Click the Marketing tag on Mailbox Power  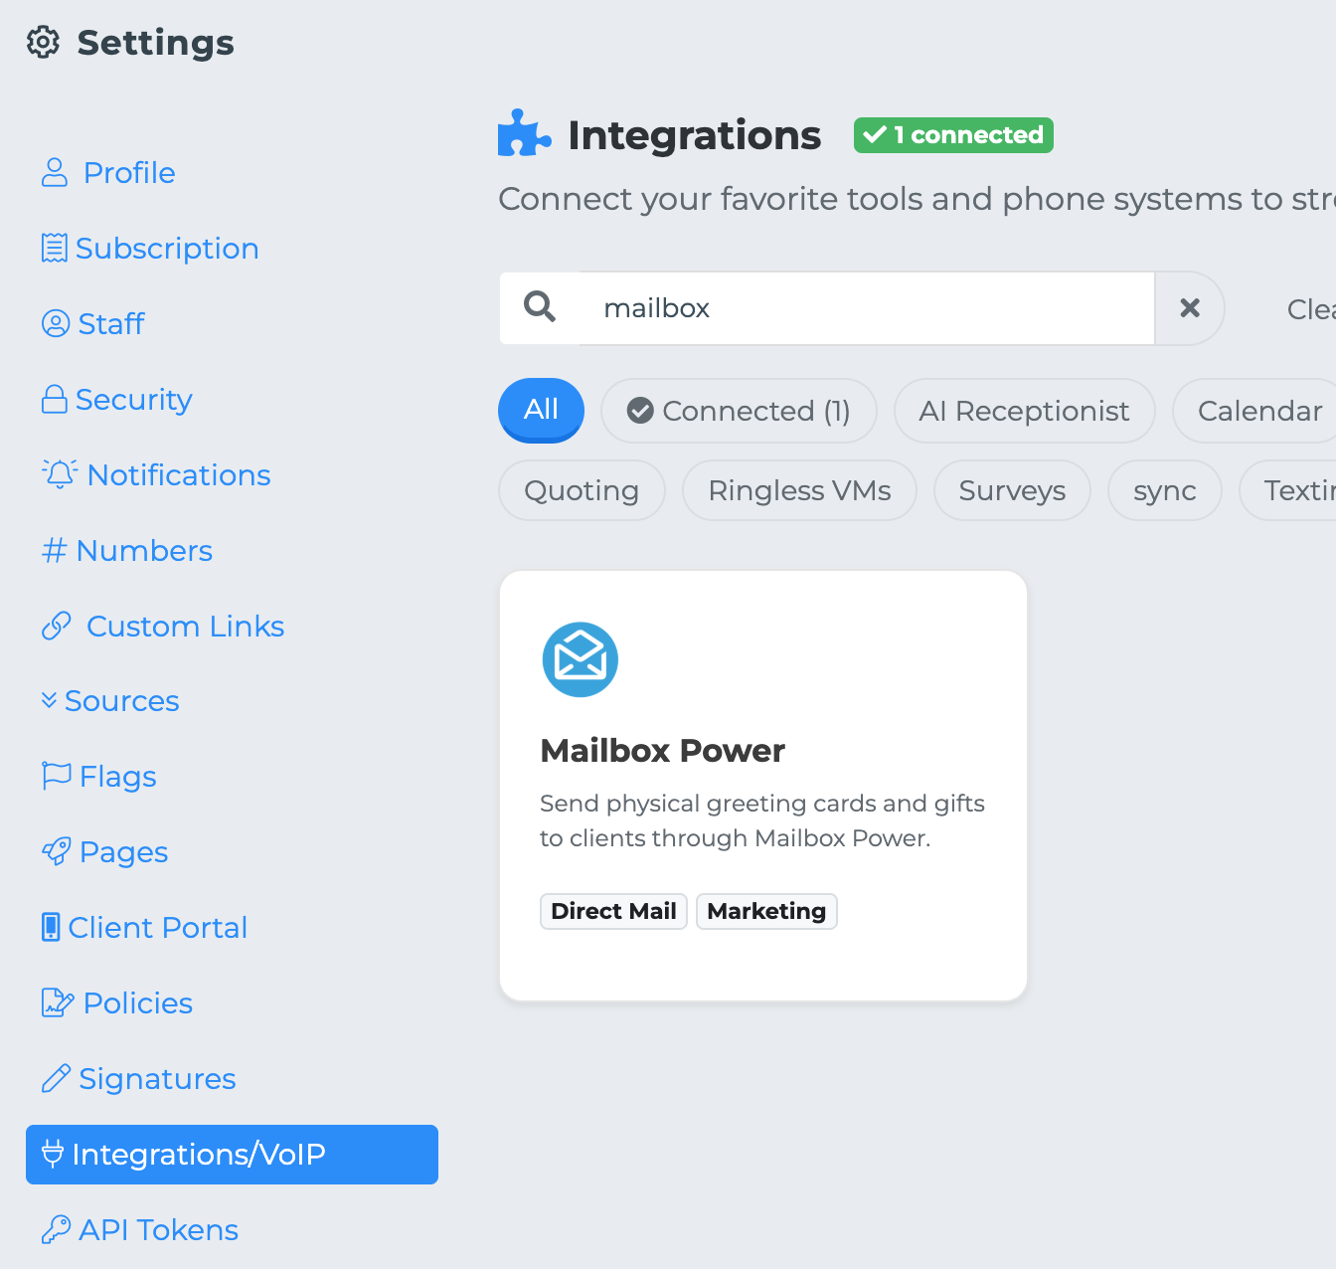point(766,911)
